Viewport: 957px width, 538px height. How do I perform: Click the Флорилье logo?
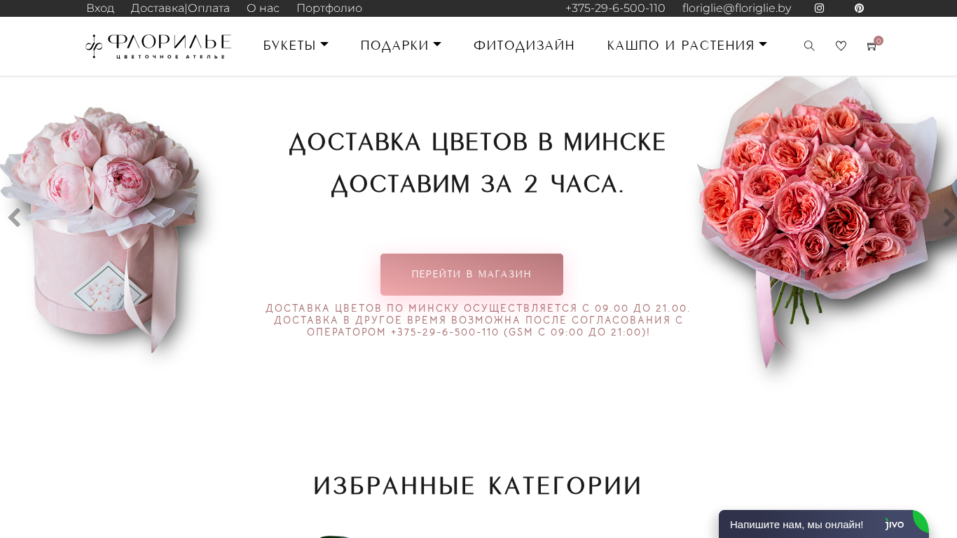click(158, 46)
